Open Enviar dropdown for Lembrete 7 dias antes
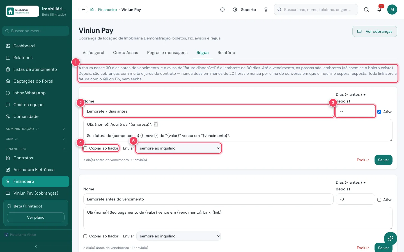The height and width of the screenshot is (252, 404). 178,148
